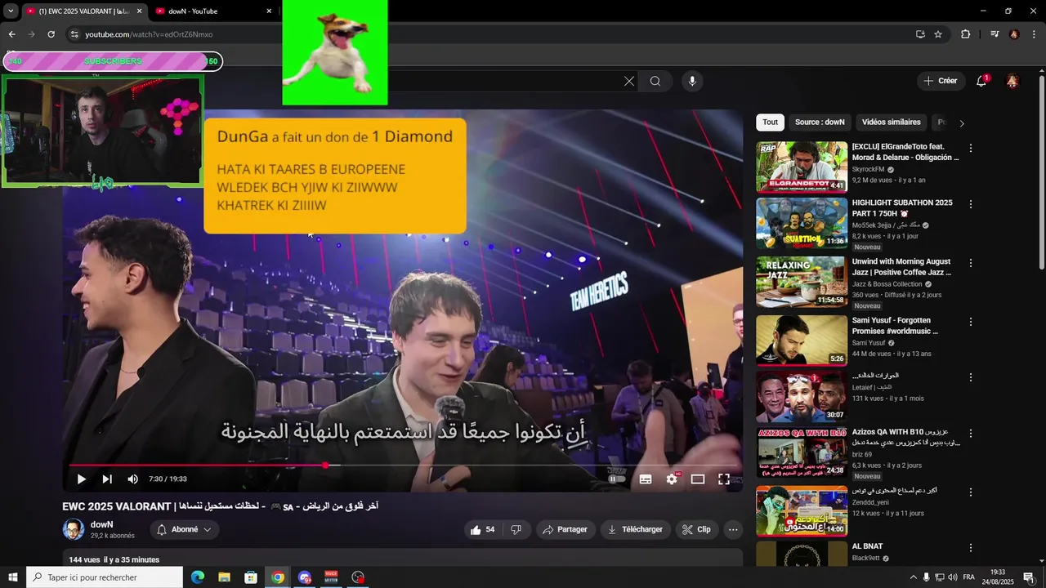Viewport: 1046px width, 588px height.
Task: Open options menu for ElGrandeToto video
Action: [971, 149]
